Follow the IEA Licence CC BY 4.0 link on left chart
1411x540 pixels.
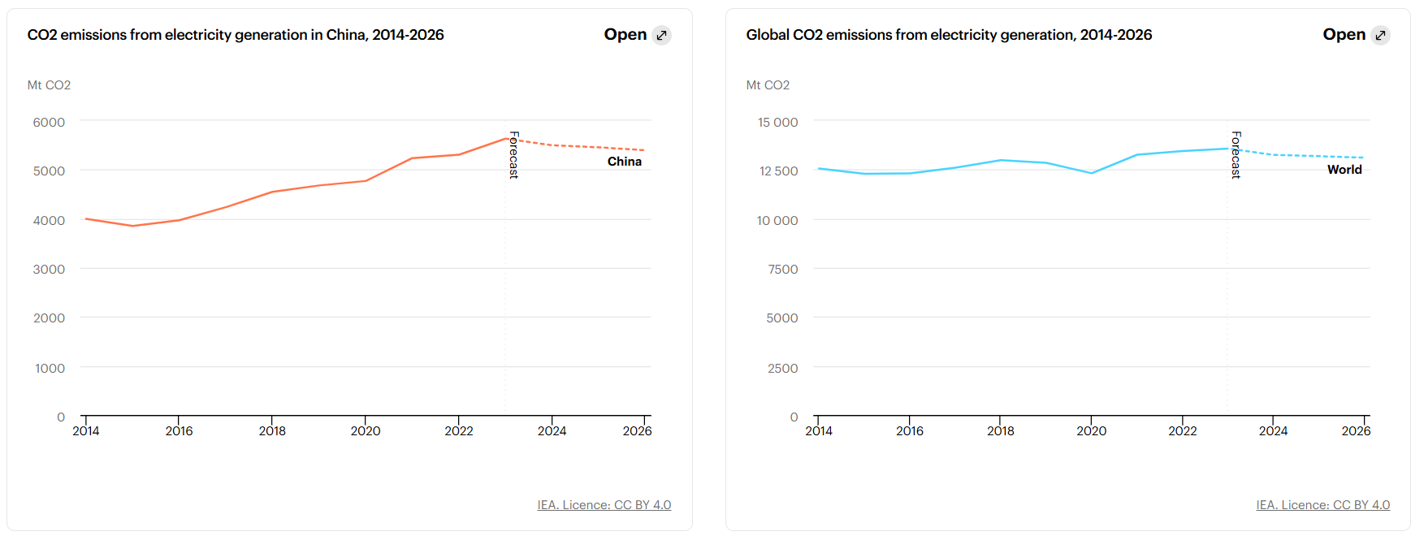tap(604, 504)
